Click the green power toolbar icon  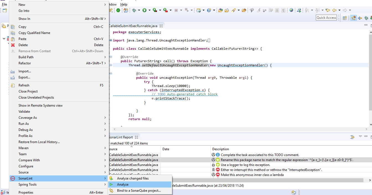coord(118,10)
